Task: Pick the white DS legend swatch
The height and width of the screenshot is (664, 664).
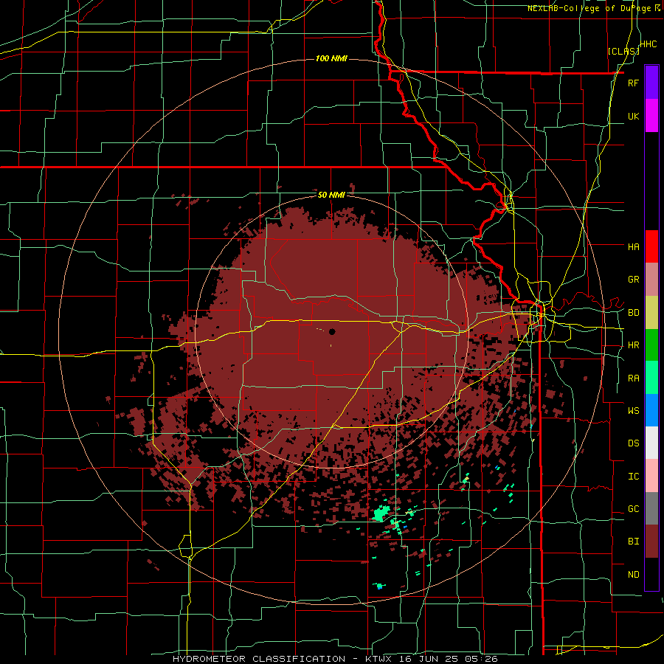Action: tap(651, 443)
